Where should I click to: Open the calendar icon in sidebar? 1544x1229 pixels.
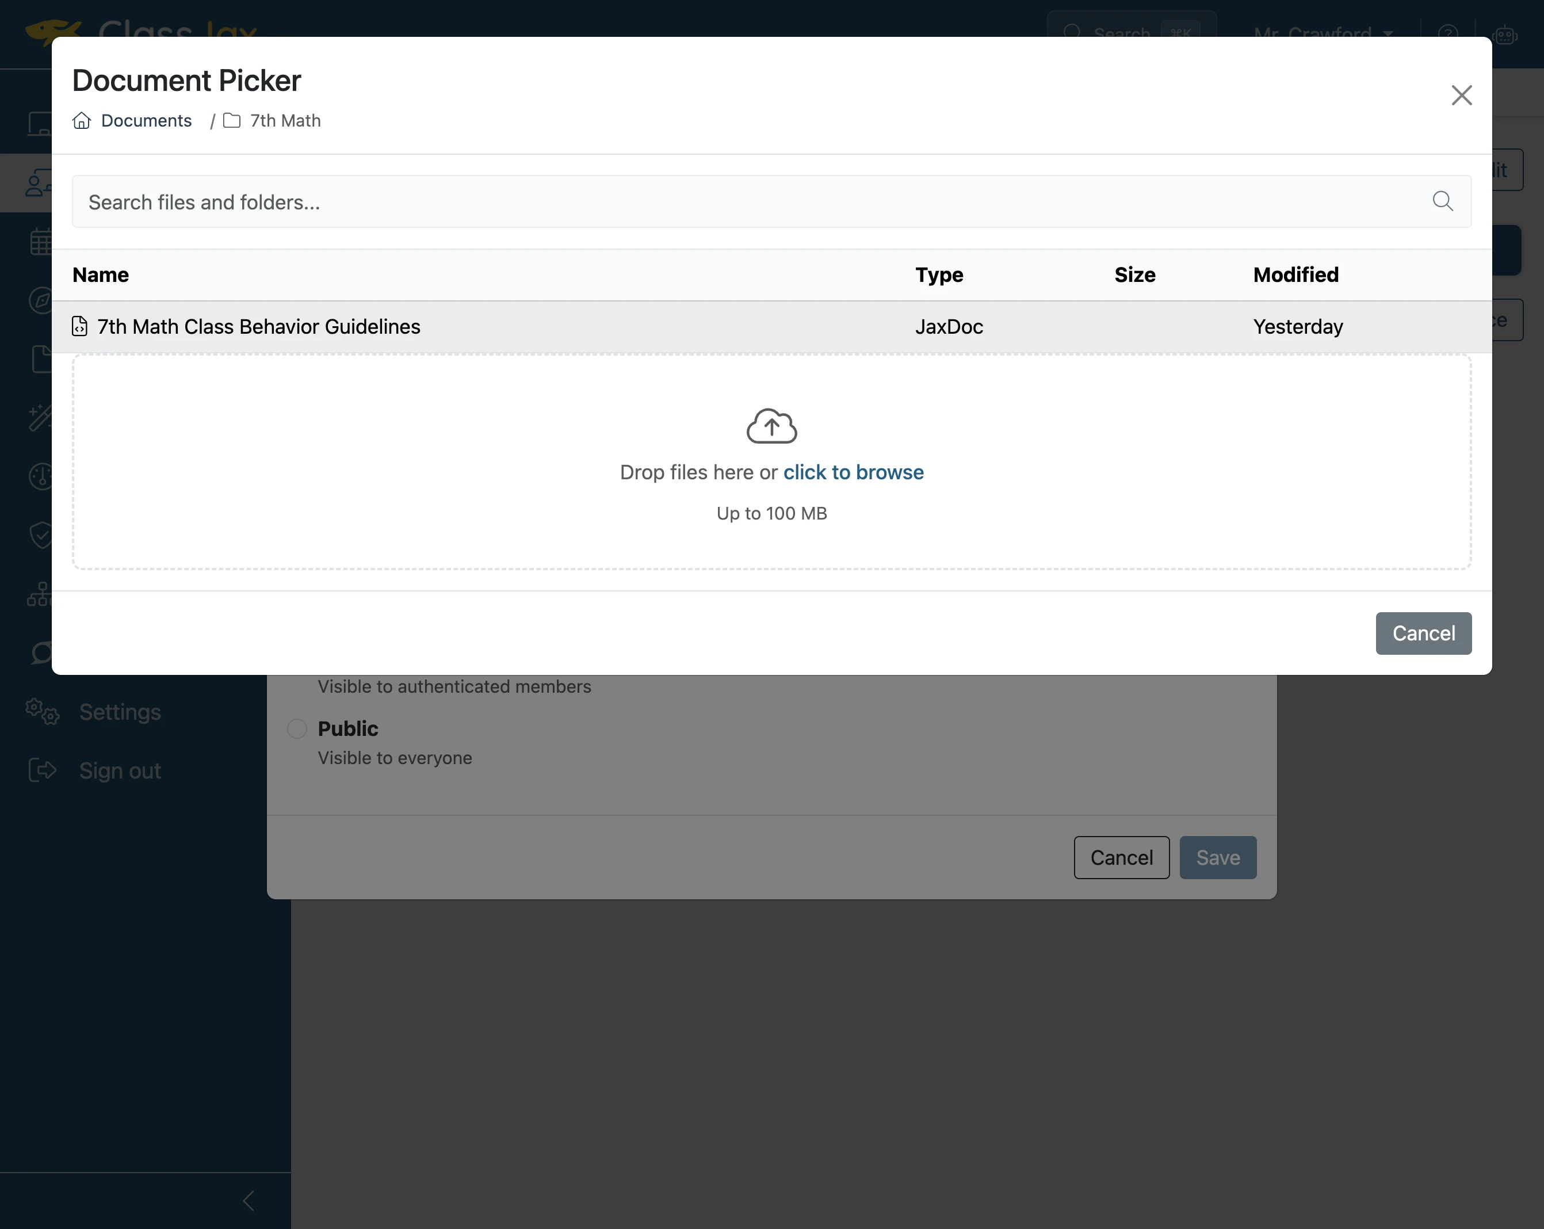(40, 241)
